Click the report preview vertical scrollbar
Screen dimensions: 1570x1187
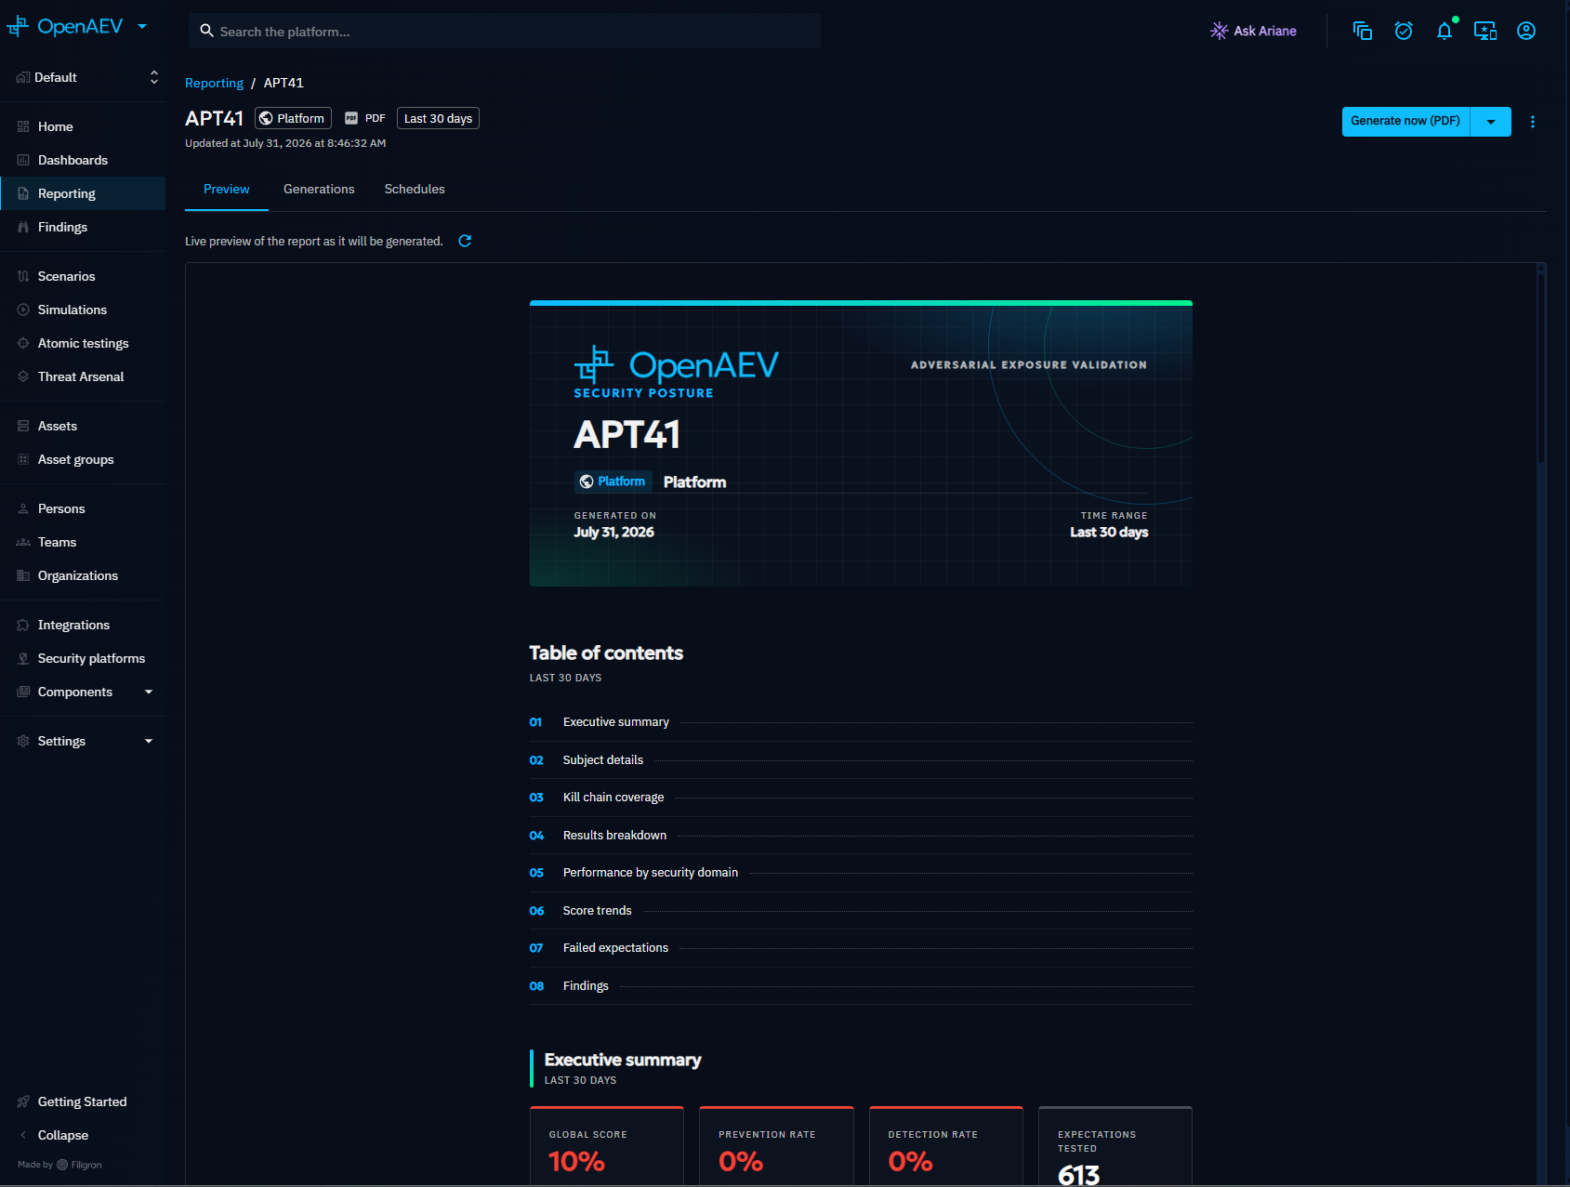click(x=1541, y=367)
